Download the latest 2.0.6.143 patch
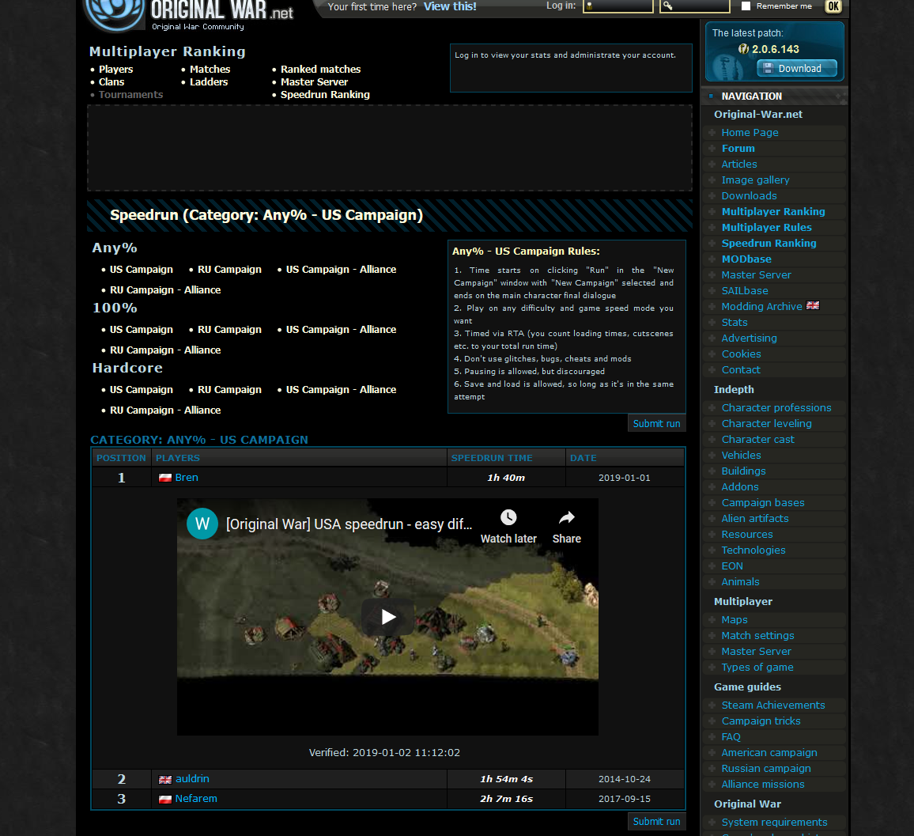This screenshot has height=836, width=914. point(797,68)
